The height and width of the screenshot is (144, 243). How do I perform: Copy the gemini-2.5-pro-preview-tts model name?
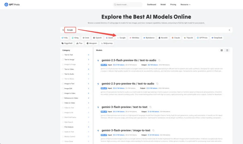pyautogui.click(x=157, y=84)
